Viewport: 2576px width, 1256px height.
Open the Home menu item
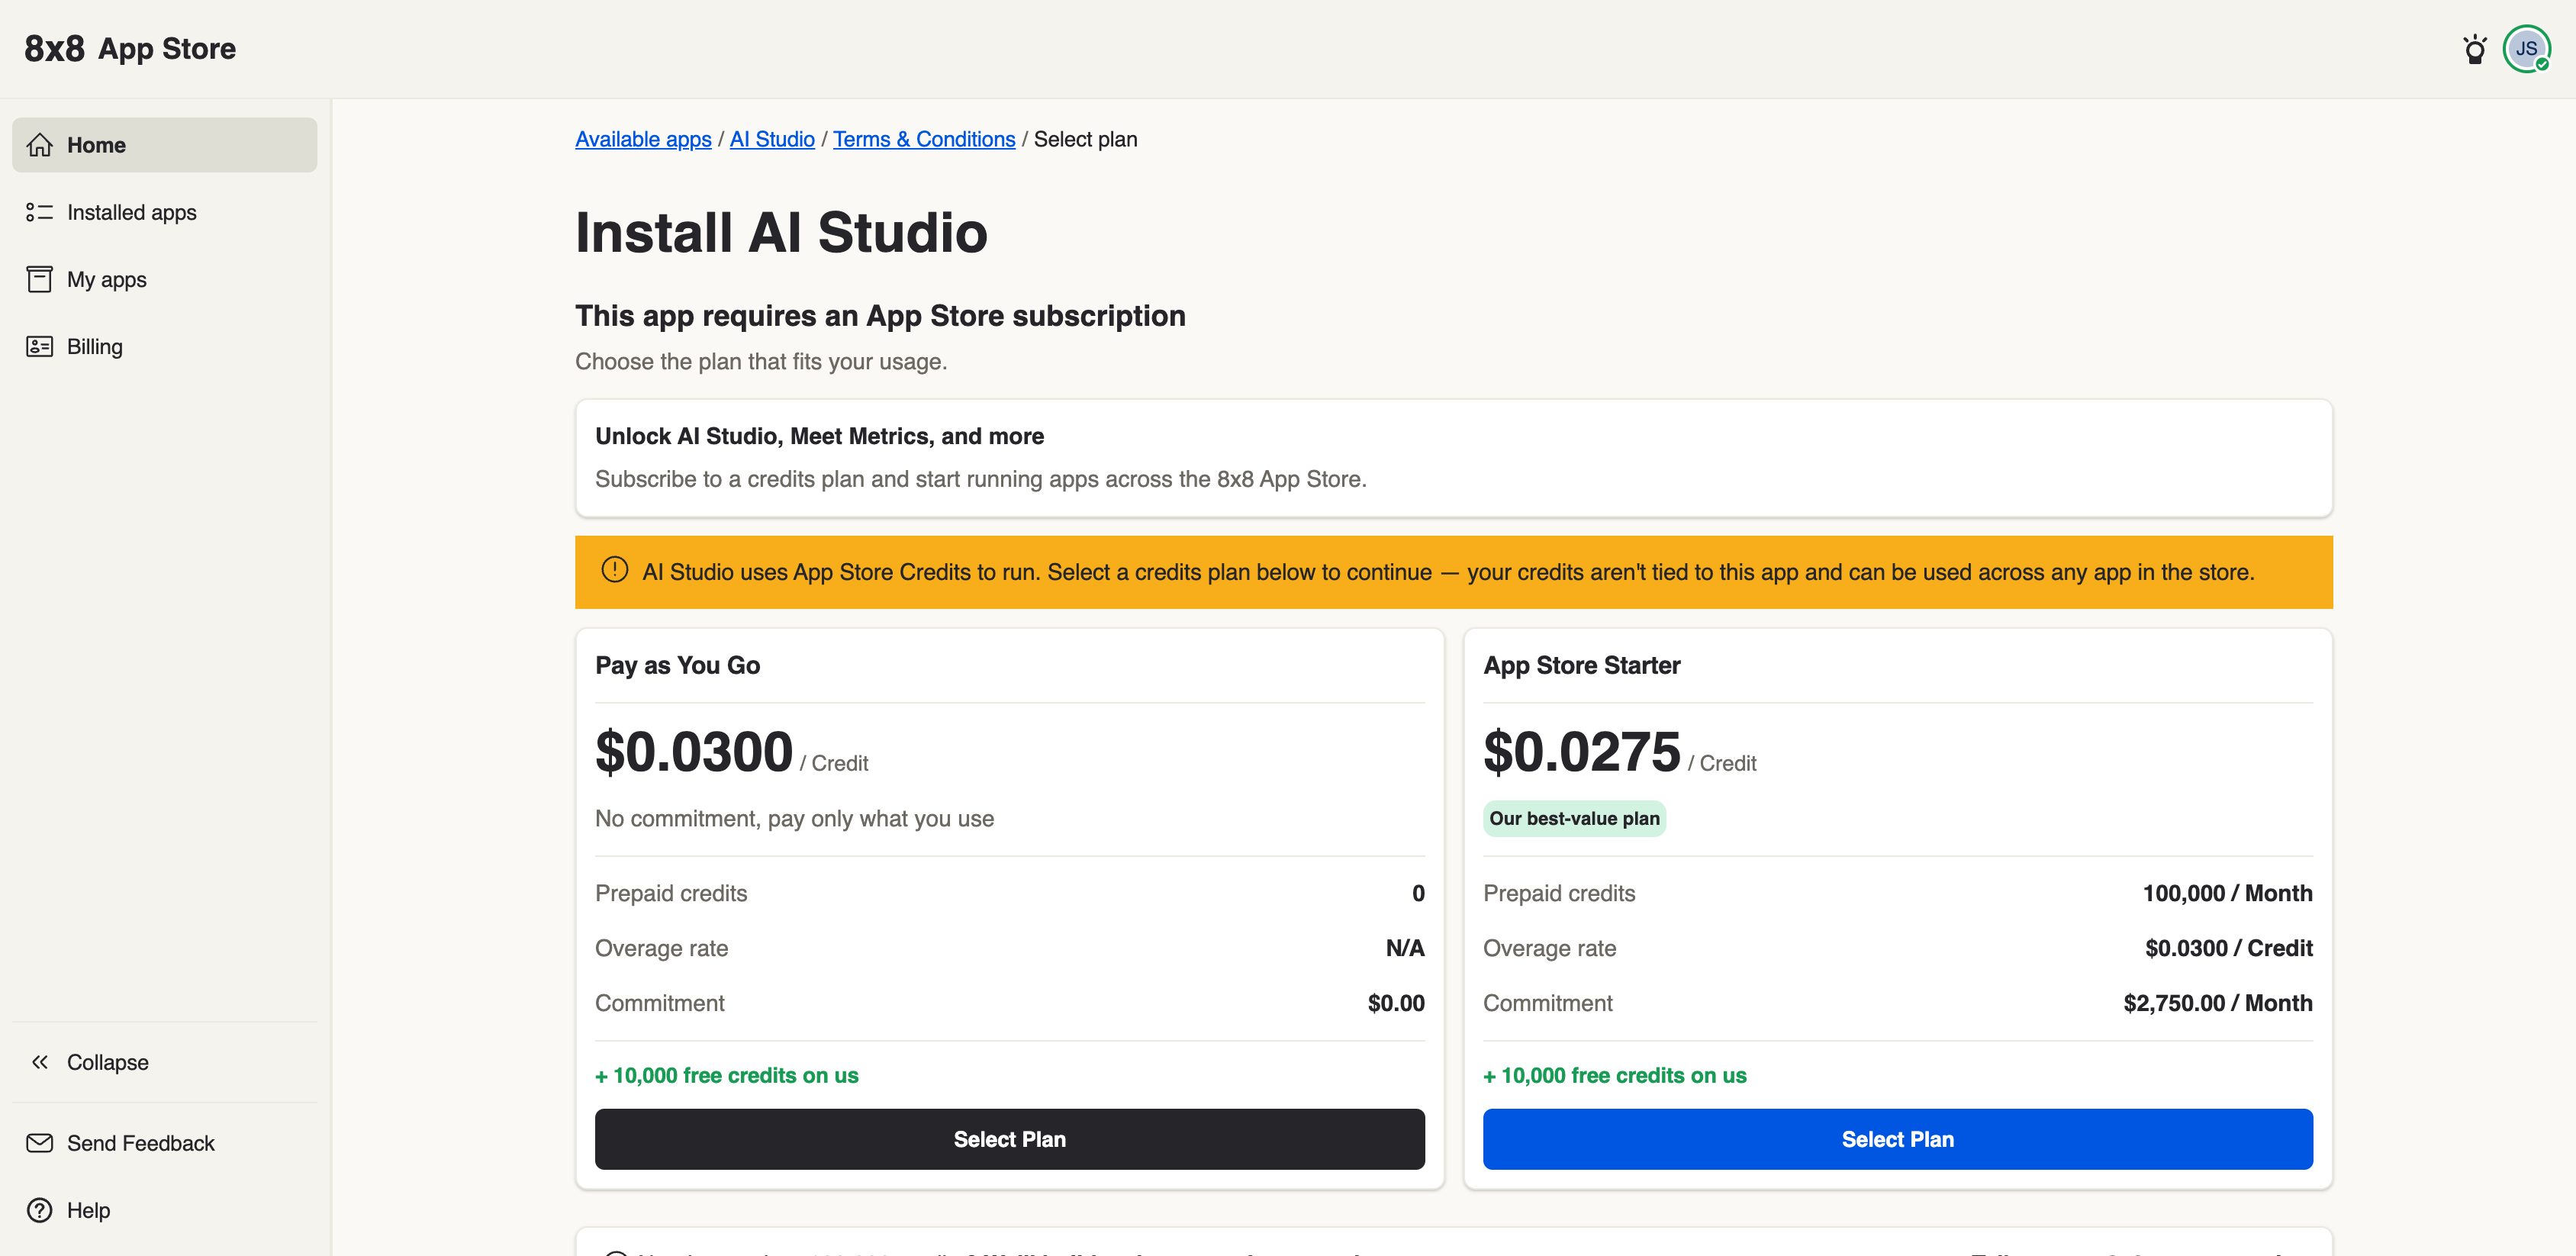(165, 145)
